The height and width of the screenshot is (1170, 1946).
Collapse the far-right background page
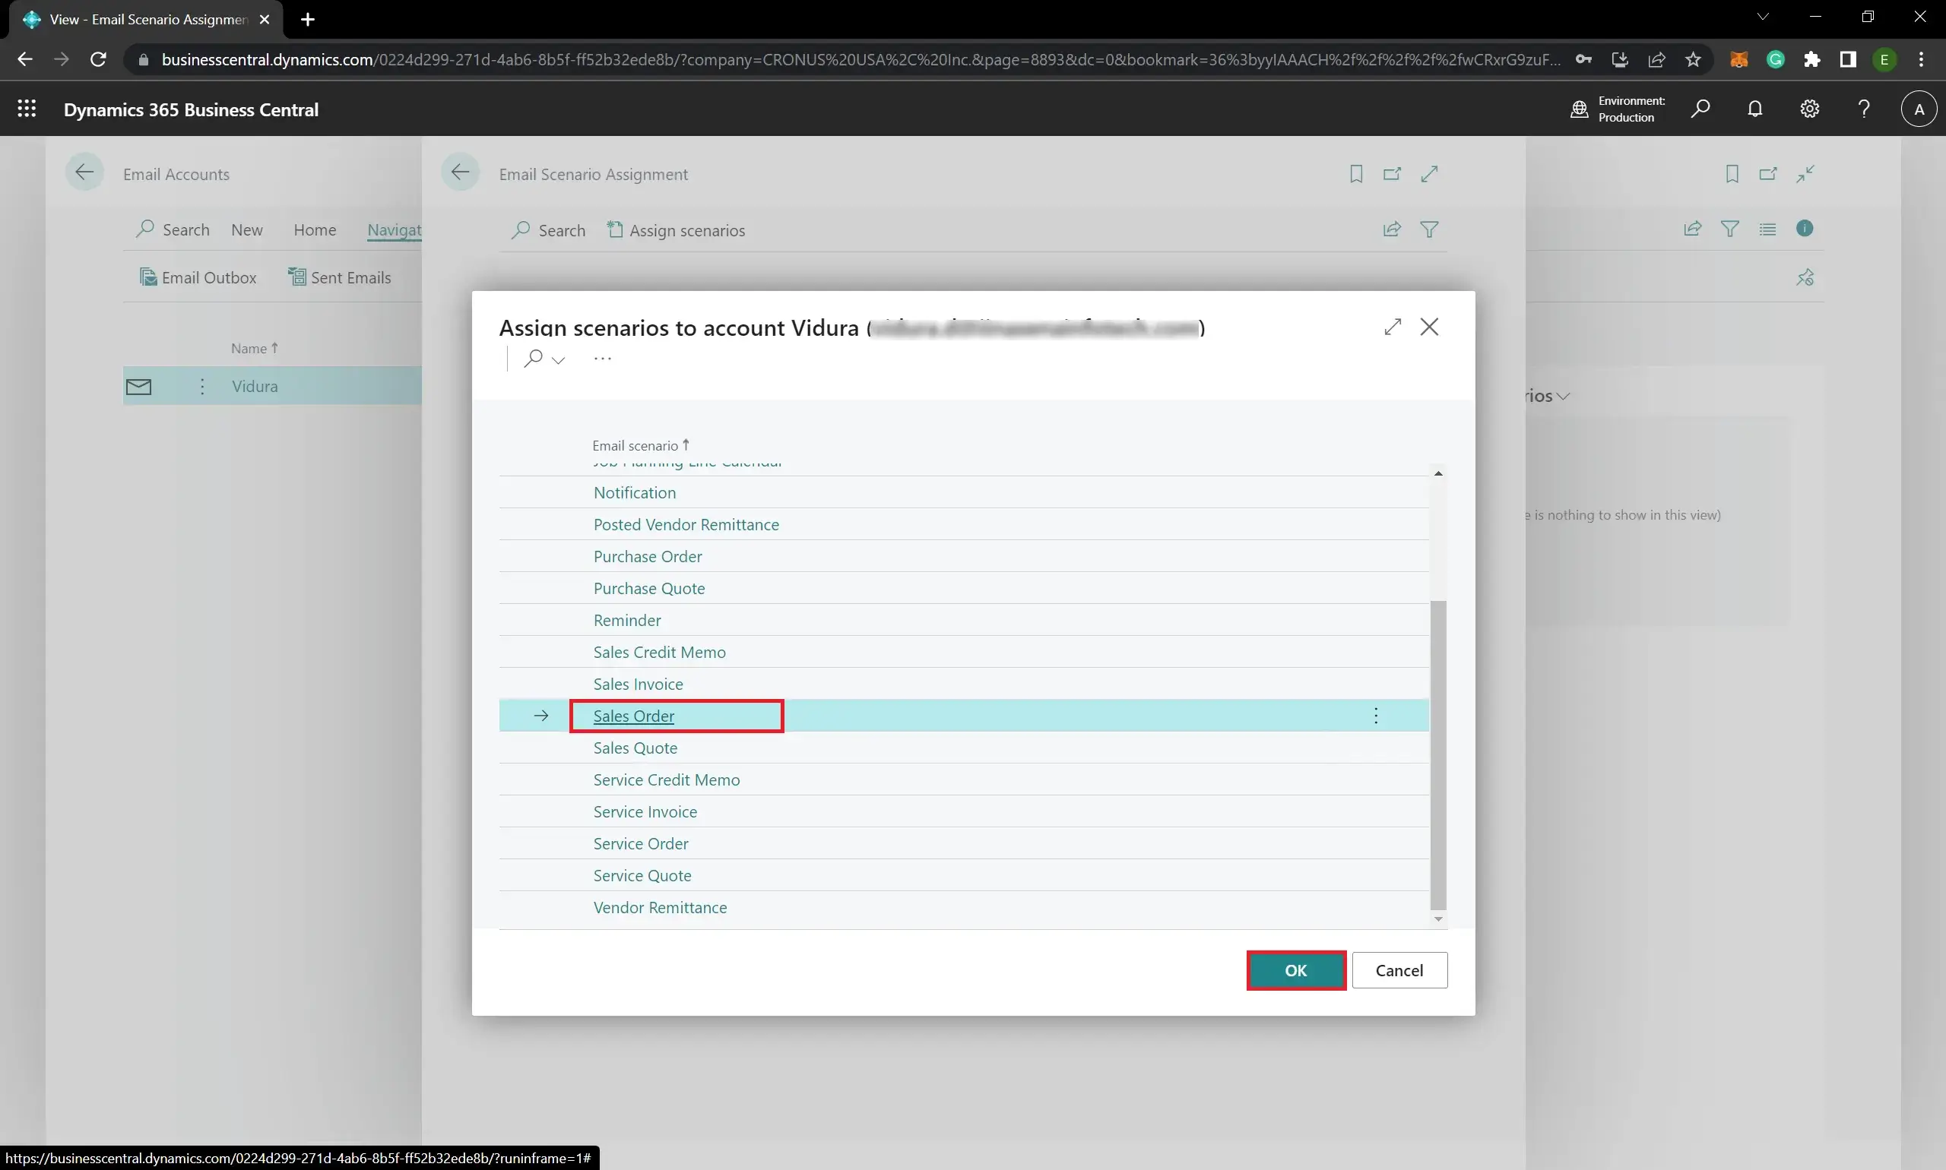(1805, 173)
